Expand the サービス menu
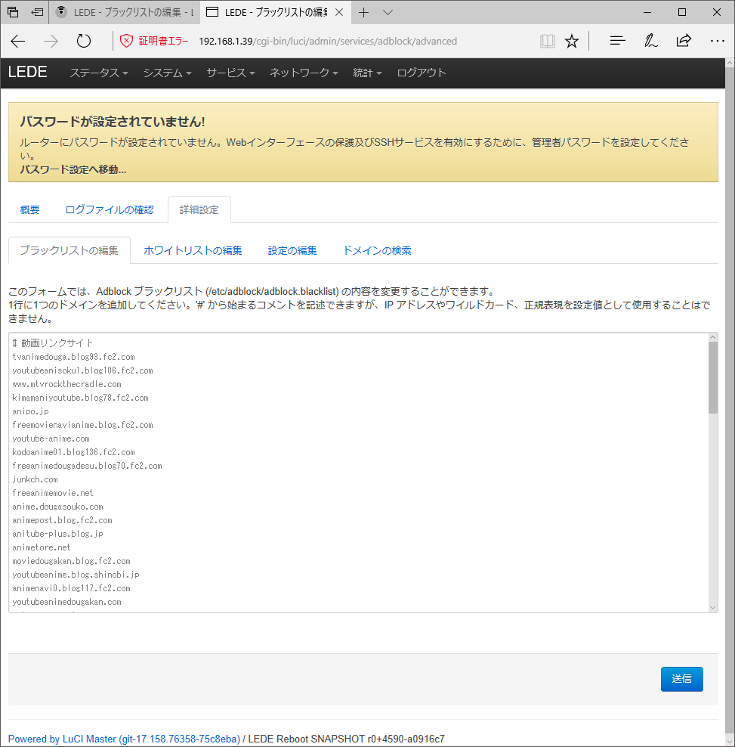 click(230, 73)
